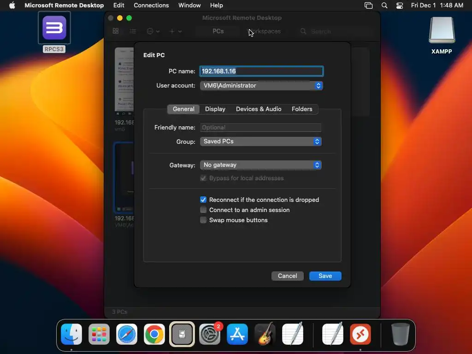Open System Settings in the dock

tap(210, 334)
